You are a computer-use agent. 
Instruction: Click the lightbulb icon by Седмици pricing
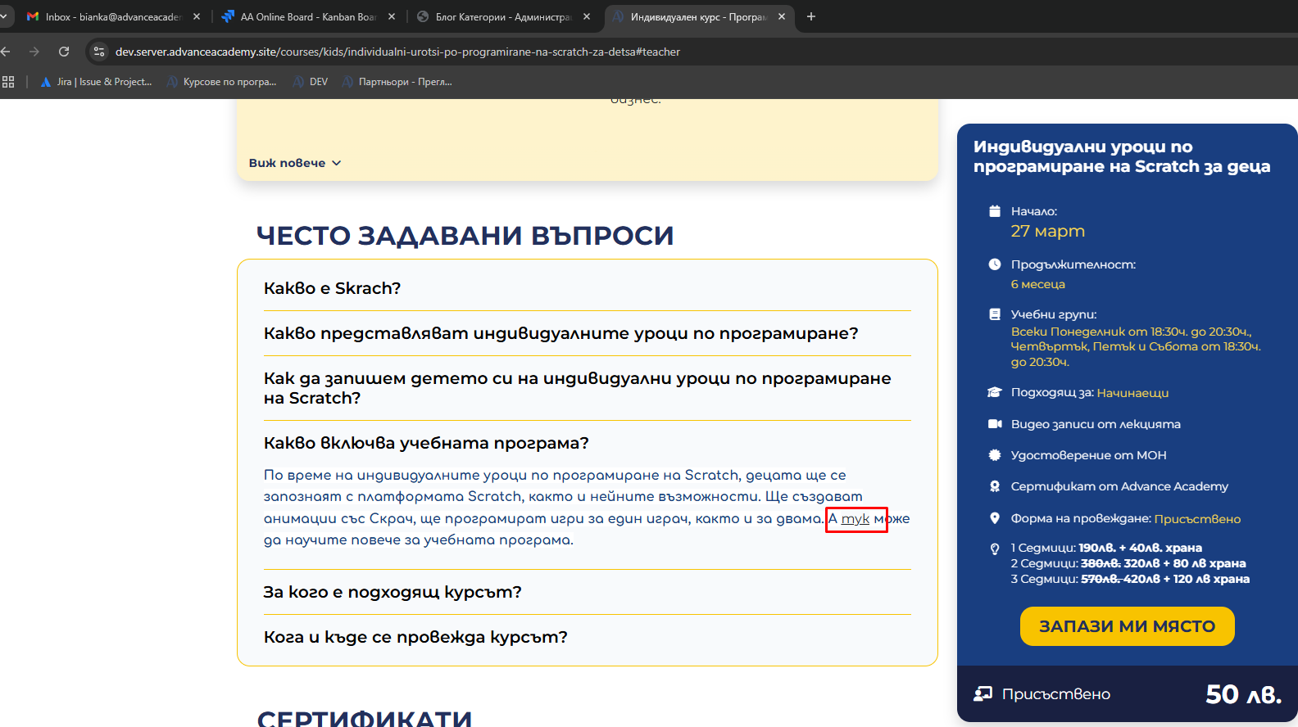pyautogui.click(x=995, y=549)
